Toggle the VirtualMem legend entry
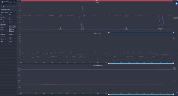The height and width of the screenshot is (96, 178). tap(175, 82)
